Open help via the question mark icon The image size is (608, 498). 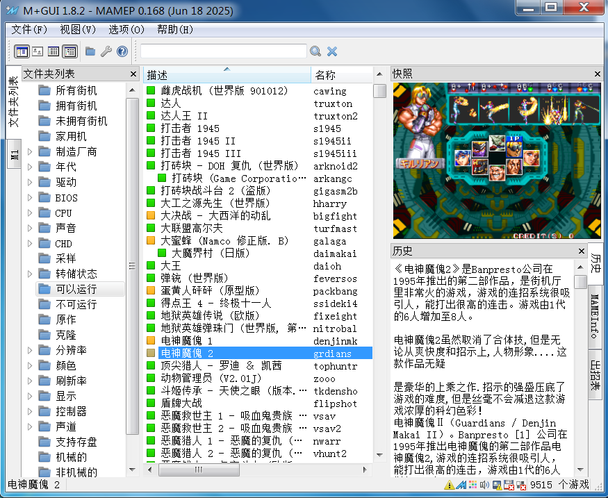point(122,51)
